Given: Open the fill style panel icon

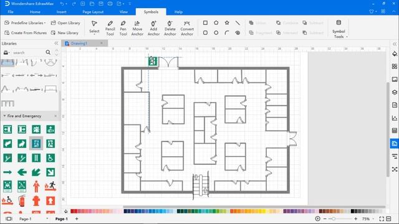Looking at the screenshot, I should coord(395,54).
